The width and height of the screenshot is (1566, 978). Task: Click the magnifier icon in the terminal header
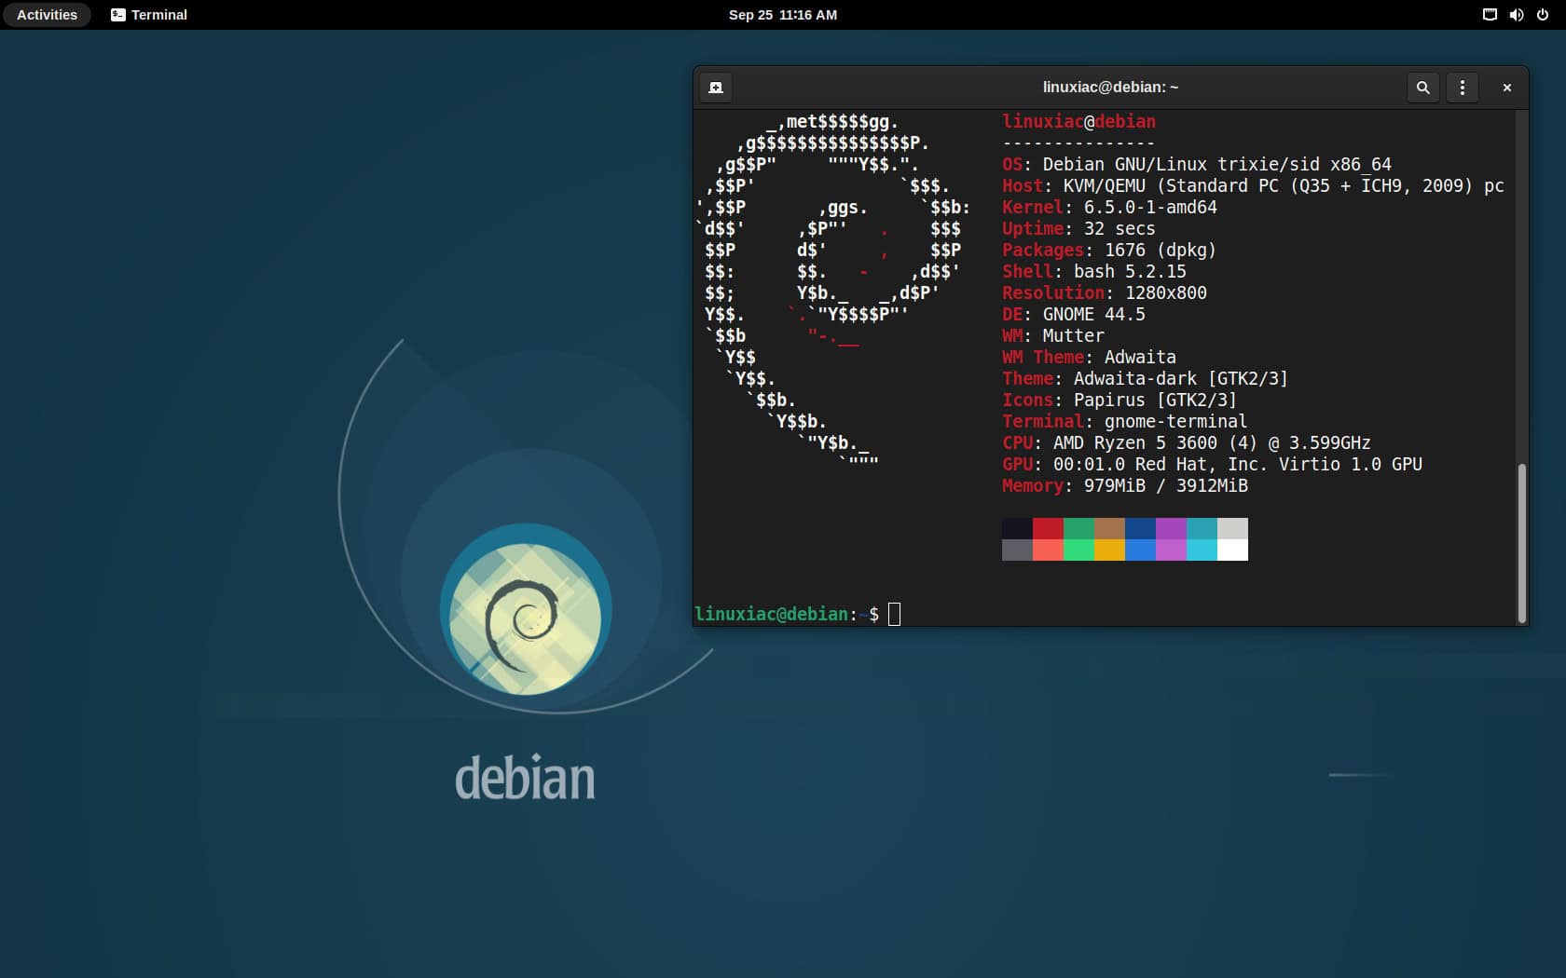(x=1423, y=88)
